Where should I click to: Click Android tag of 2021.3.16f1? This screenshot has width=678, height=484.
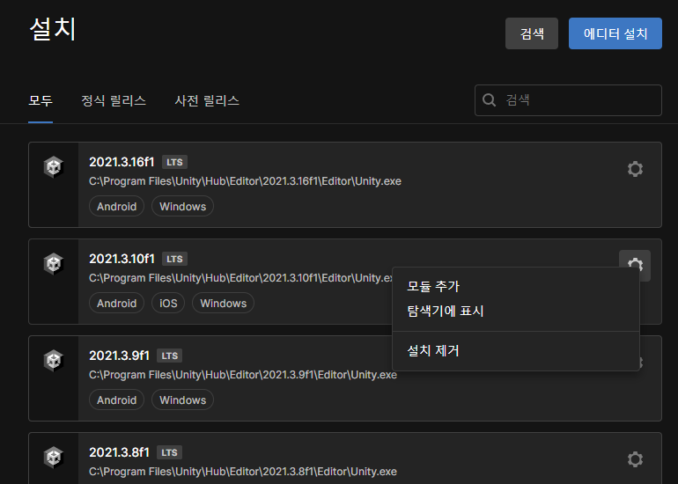click(117, 207)
